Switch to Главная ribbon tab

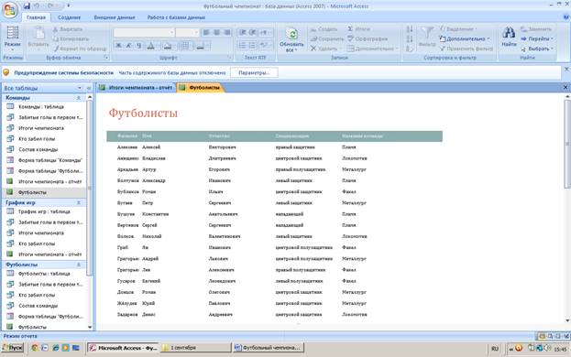[36, 17]
